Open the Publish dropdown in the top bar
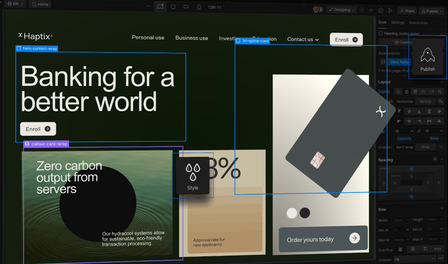 click(x=432, y=11)
